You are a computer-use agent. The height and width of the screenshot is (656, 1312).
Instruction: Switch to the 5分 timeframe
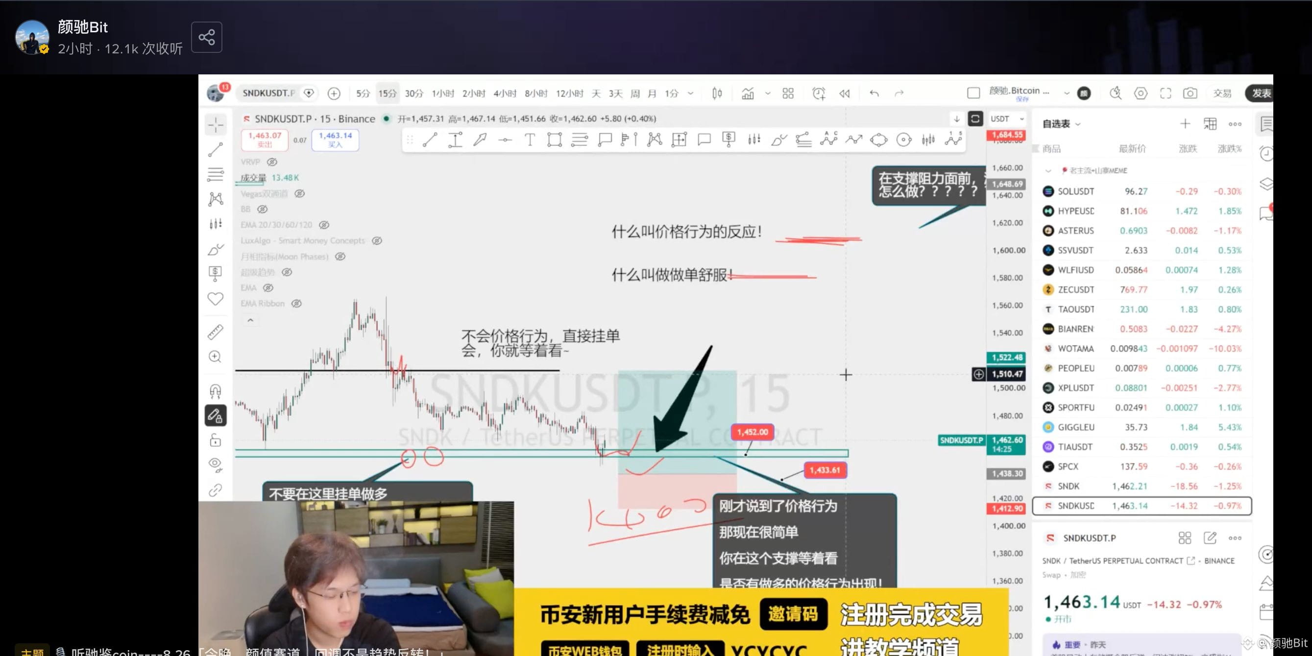pyautogui.click(x=363, y=93)
